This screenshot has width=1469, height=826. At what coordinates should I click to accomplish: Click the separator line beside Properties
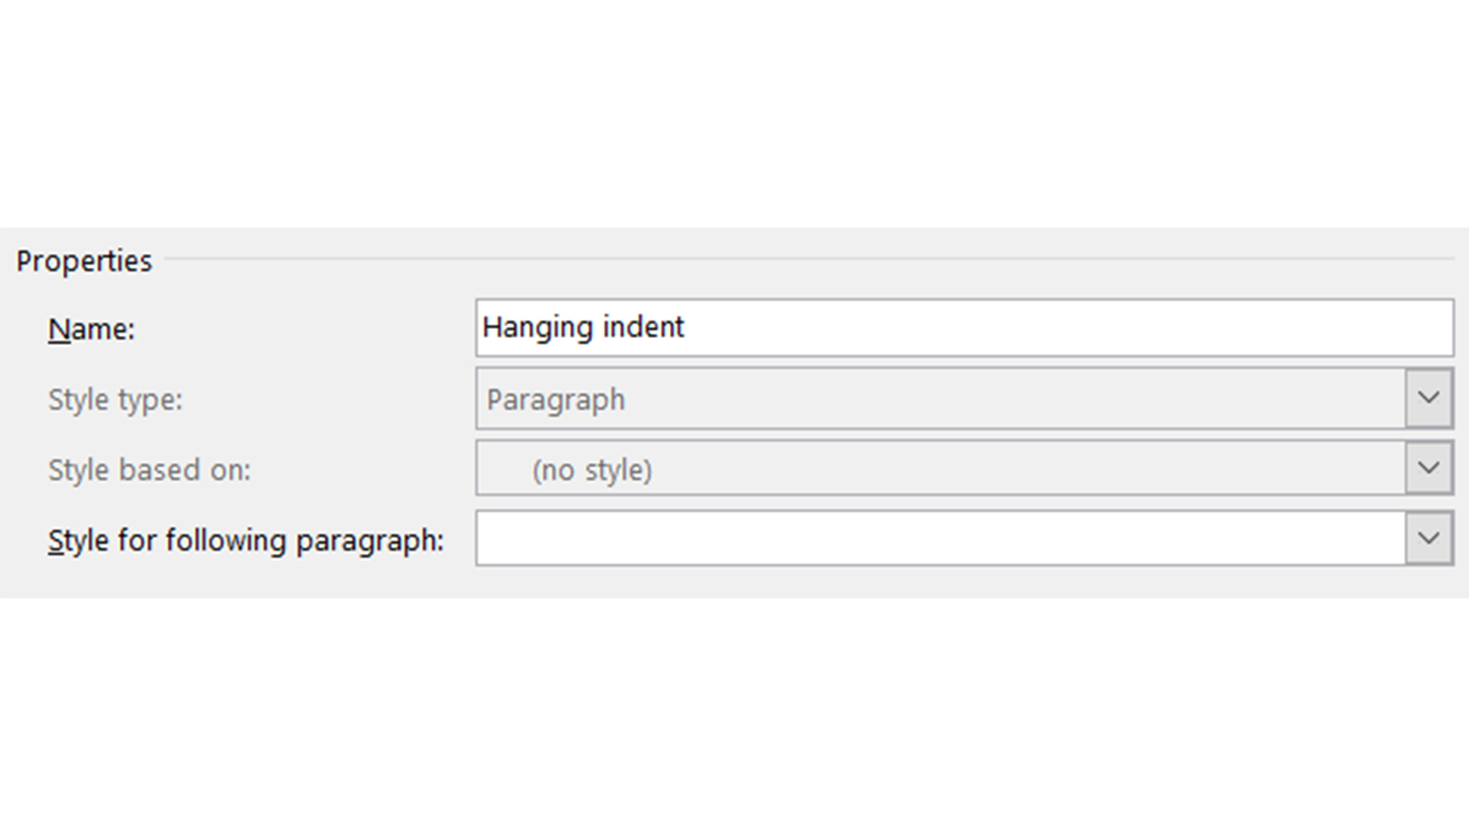(x=809, y=260)
